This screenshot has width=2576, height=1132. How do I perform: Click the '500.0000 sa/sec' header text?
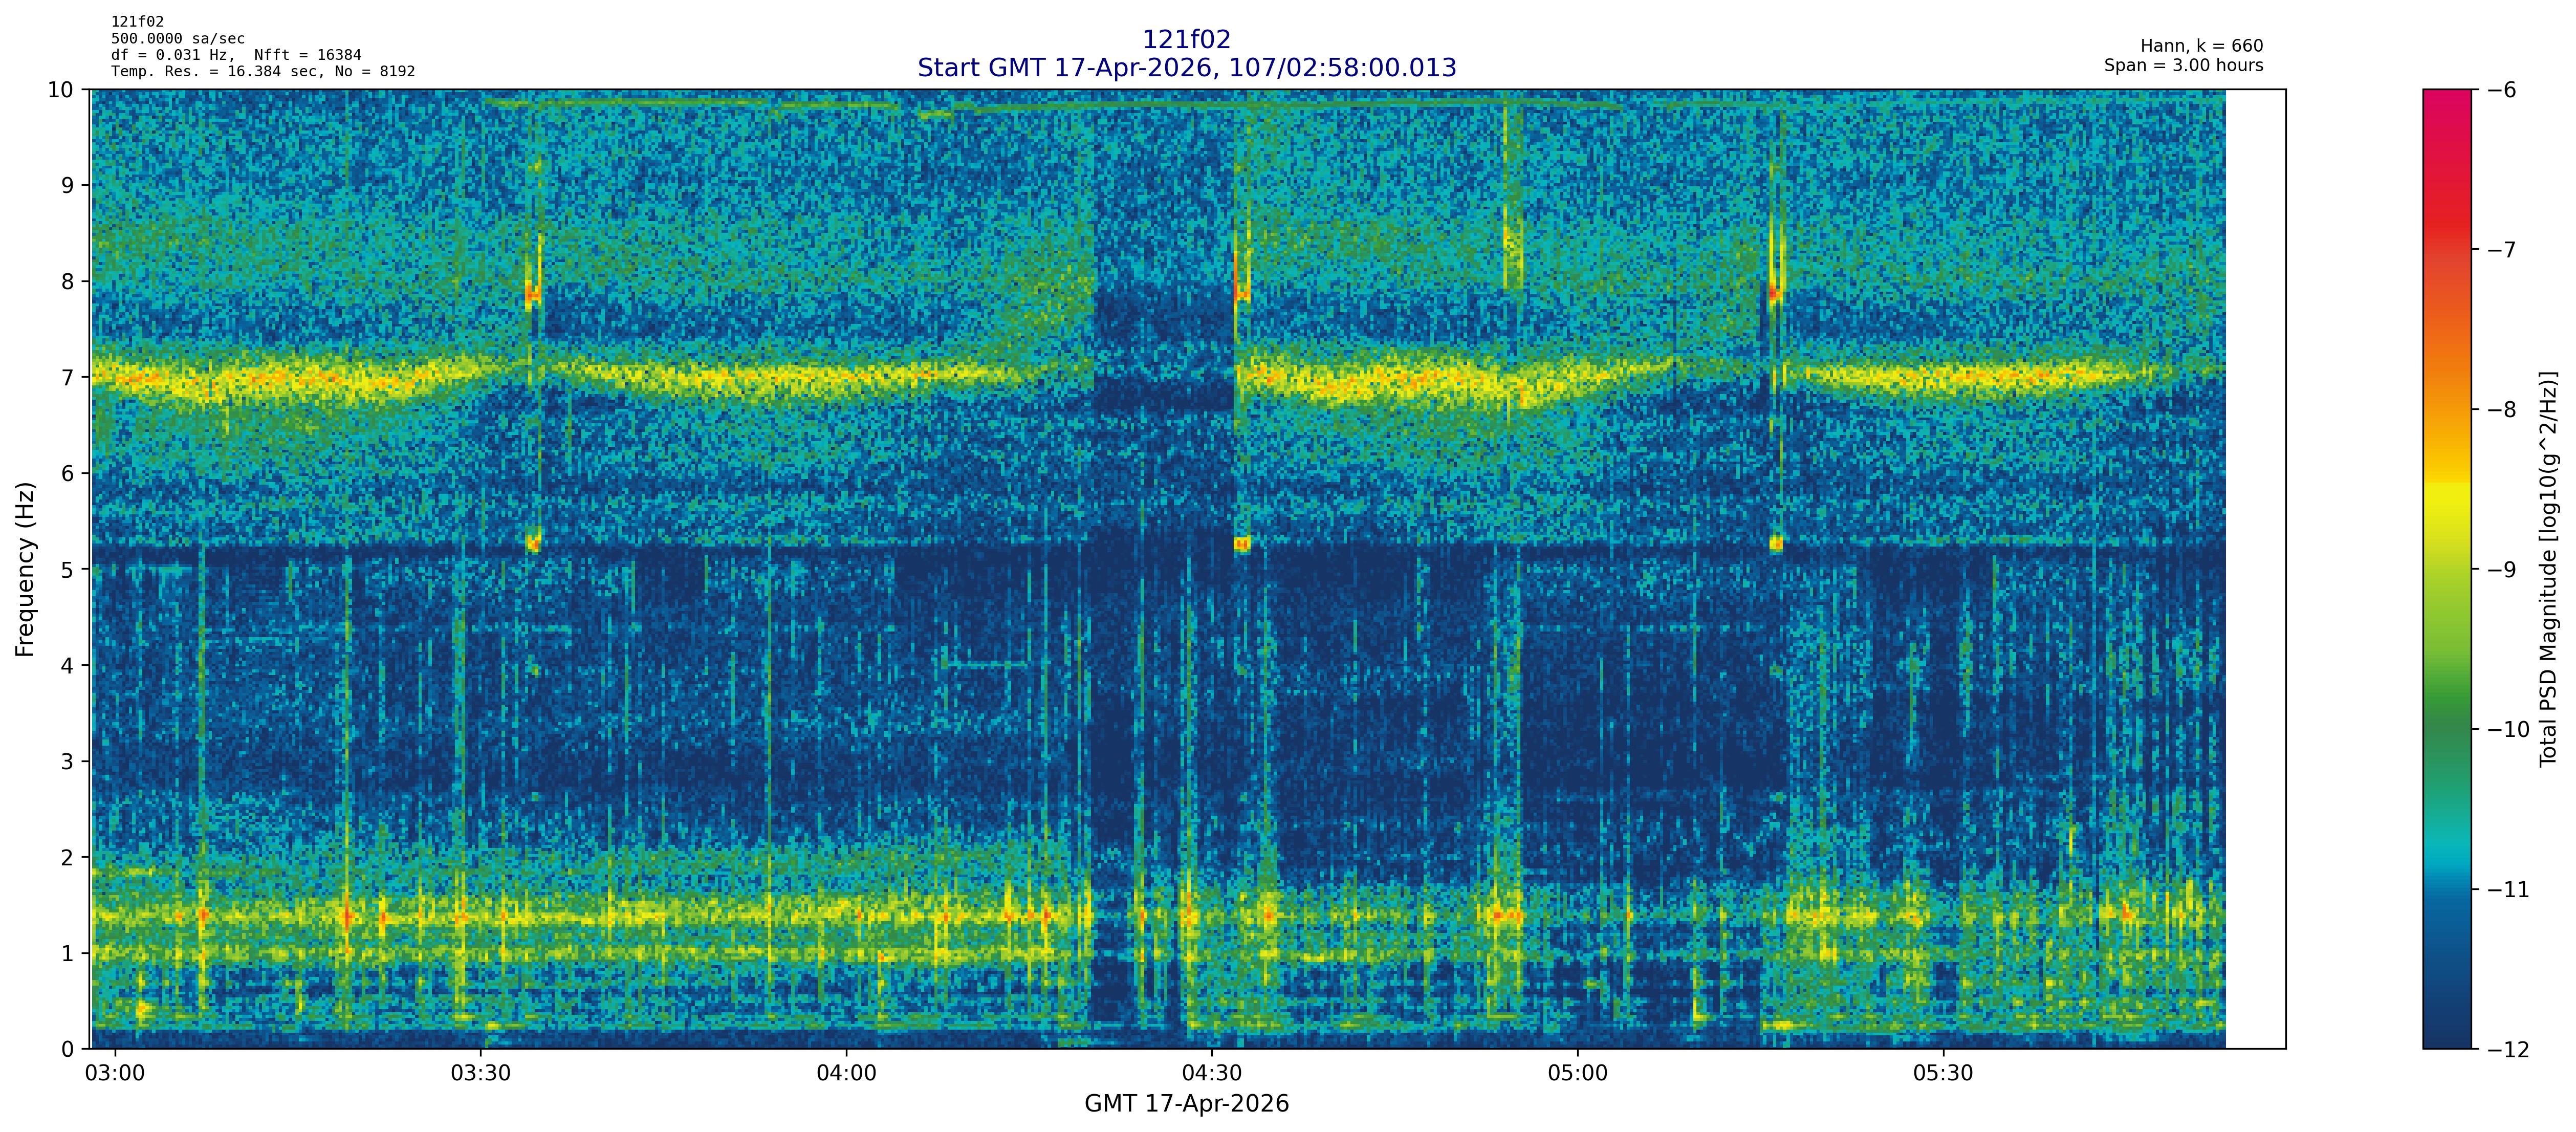(177, 39)
